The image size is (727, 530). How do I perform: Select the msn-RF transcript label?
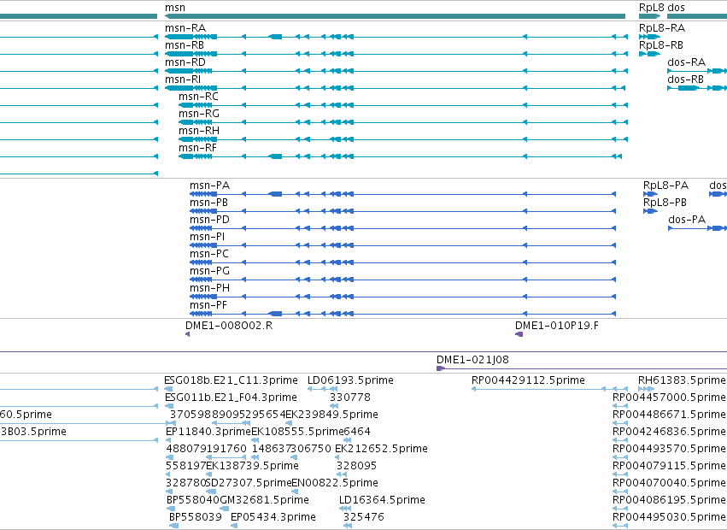pyautogui.click(x=198, y=148)
